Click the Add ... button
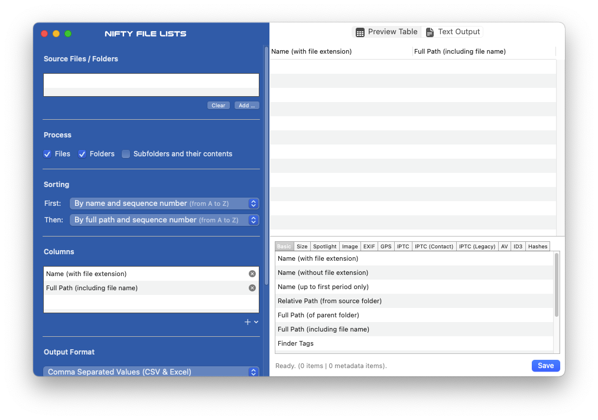 click(x=247, y=106)
